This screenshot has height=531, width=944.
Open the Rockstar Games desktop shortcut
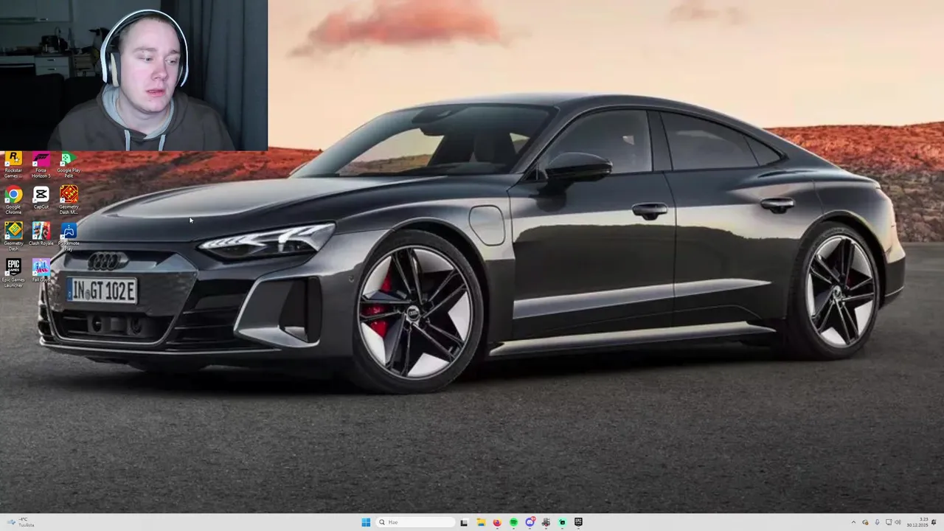[x=13, y=165]
